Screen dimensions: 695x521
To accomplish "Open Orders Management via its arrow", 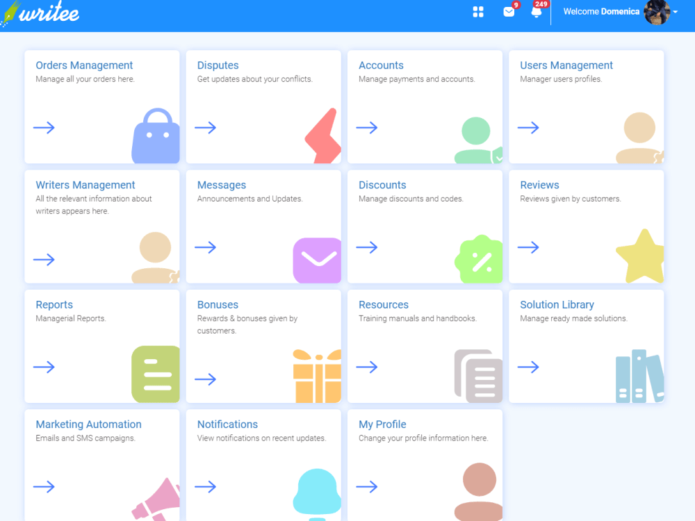I will tap(44, 127).
